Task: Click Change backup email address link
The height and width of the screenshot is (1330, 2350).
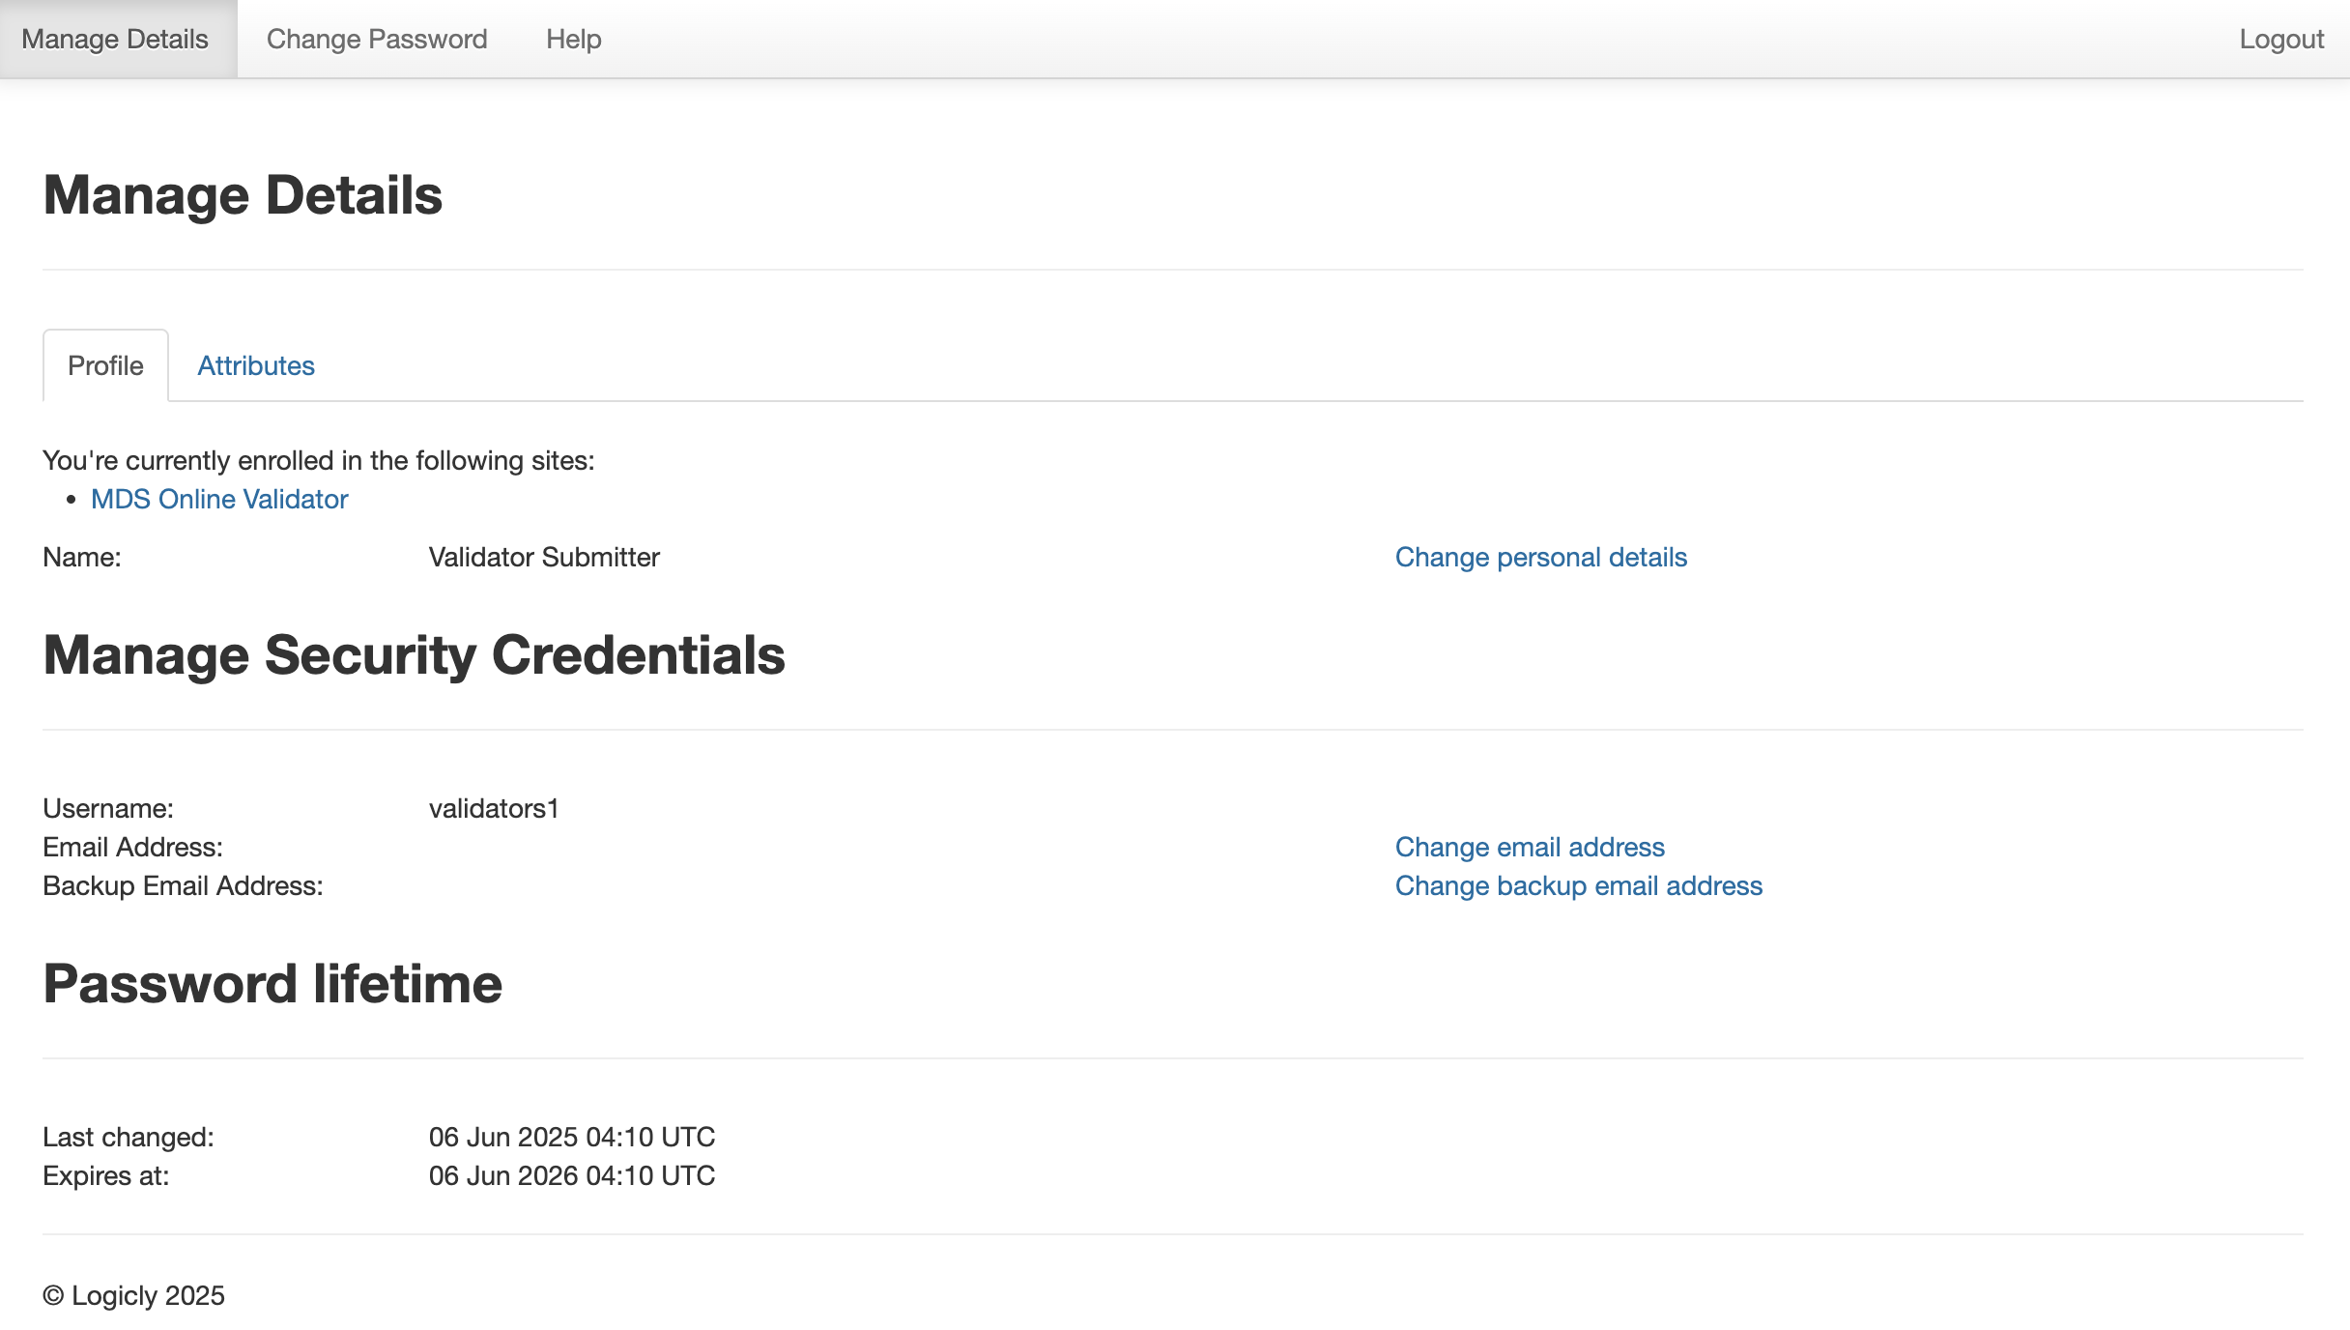Action: click(x=1578, y=885)
